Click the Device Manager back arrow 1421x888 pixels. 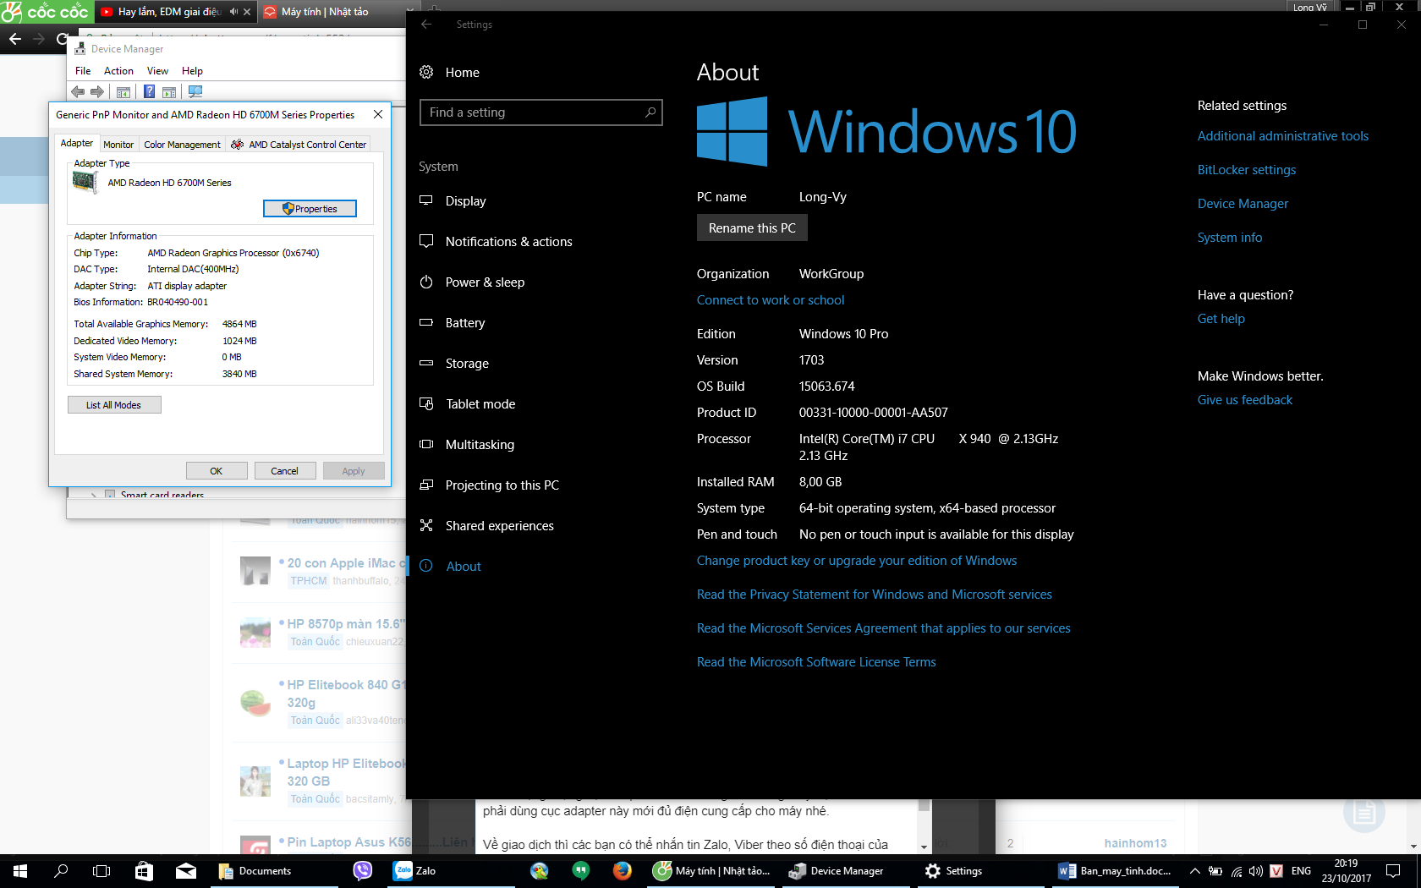78,92
